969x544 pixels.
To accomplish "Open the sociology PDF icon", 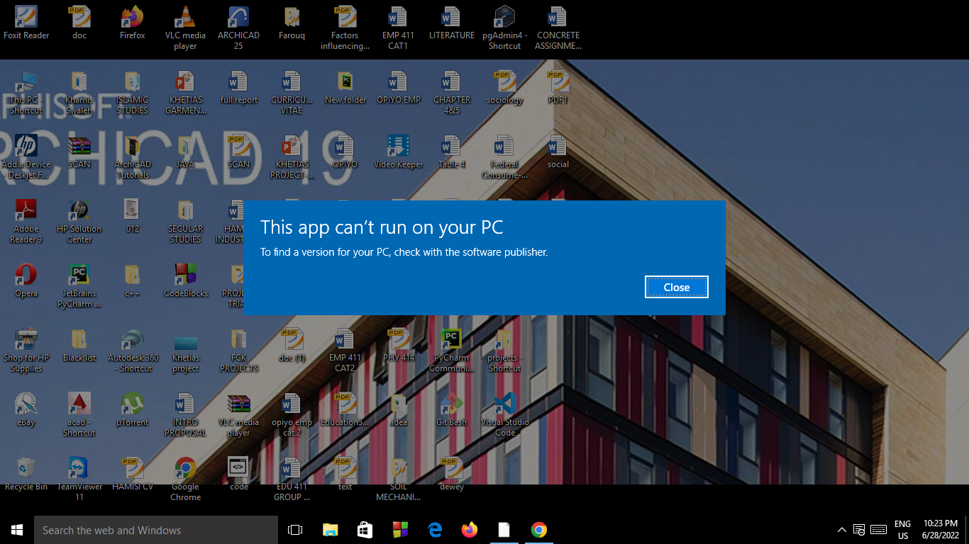I will pos(504,88).
